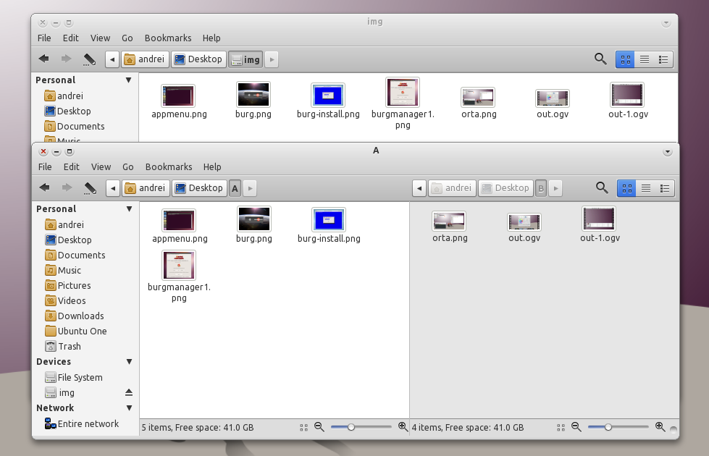The height and width of the screenshot is (456, 709).
Task: Collapse the Network section in the sidebar
Action: [x=128, y=408]
